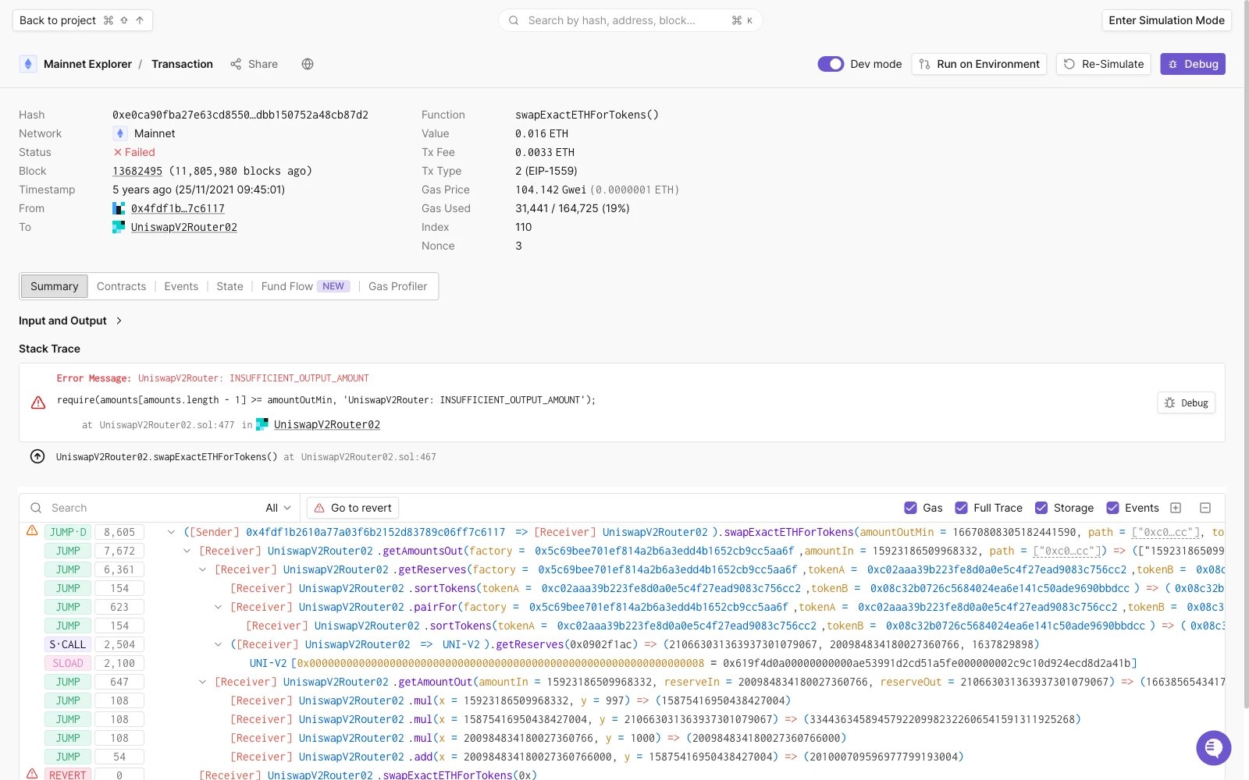Click the Re-Simulate button
This screenshot has height=780, width=1249.
(x=1104, y=64)
